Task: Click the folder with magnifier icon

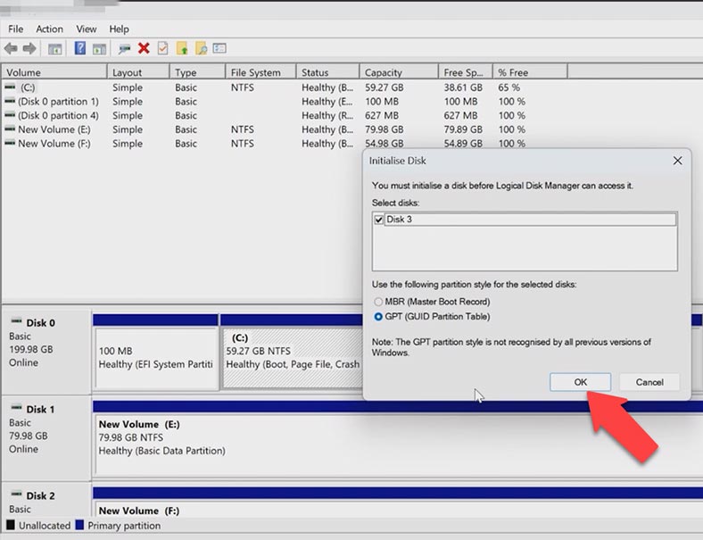Action: click(x=201, y=48)
